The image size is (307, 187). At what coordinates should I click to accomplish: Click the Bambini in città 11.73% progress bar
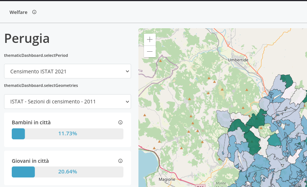[x=68, y=134]
